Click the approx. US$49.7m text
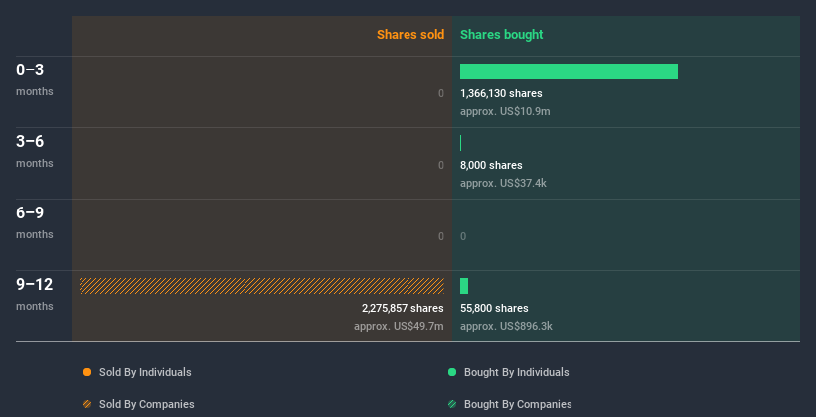 click(399, 326)
